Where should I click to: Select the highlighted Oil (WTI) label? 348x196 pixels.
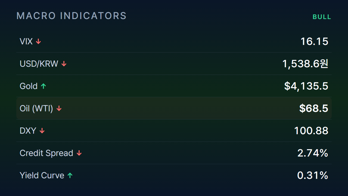coord(36,108)
